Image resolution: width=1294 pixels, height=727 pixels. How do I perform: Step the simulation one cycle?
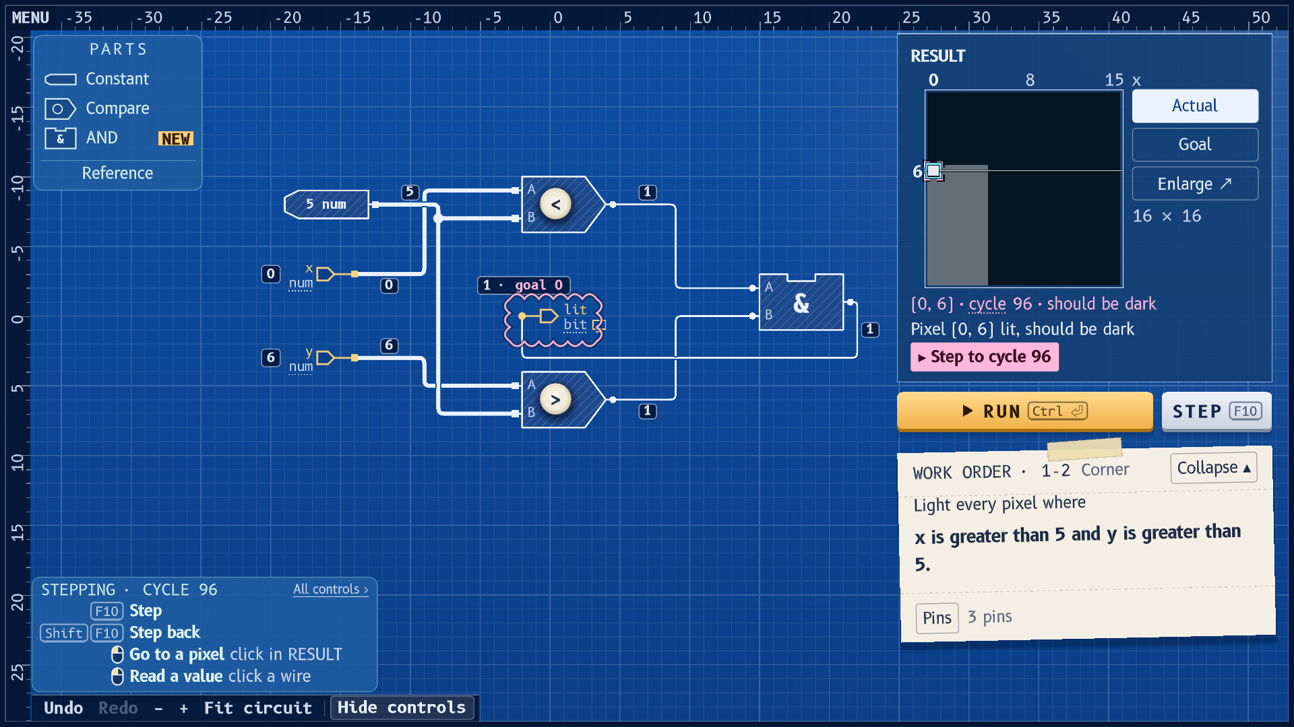1216,411
